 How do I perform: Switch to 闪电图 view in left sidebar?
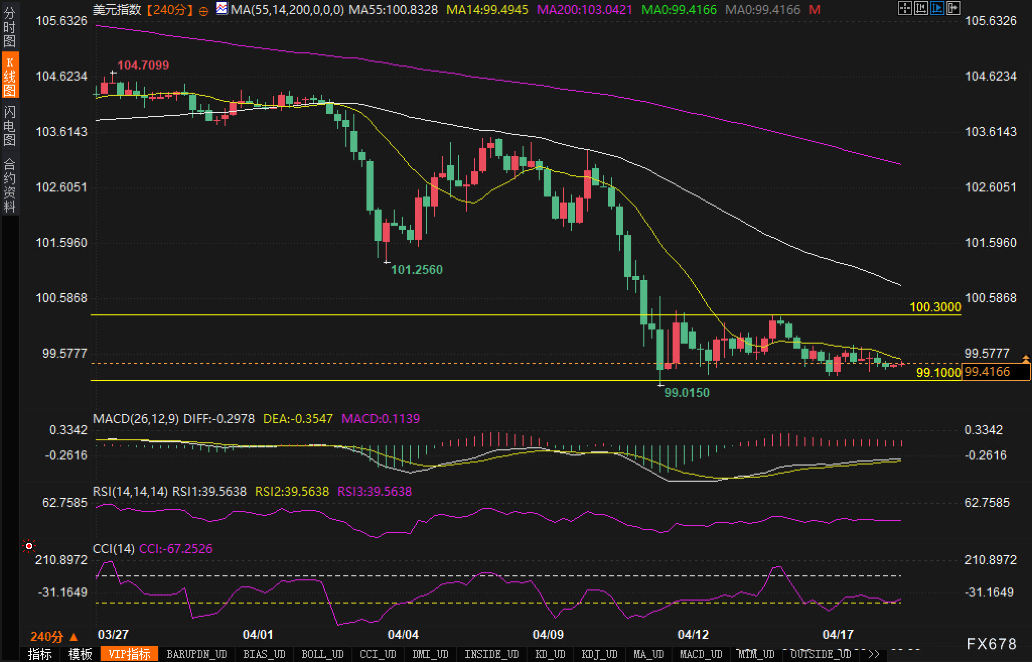click(x=10, y=125)
